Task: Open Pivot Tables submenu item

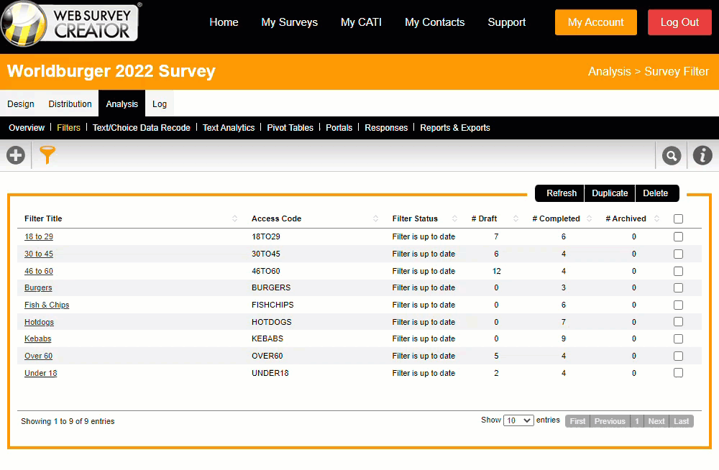Action: pyautogui.click(x=290, y=128)
